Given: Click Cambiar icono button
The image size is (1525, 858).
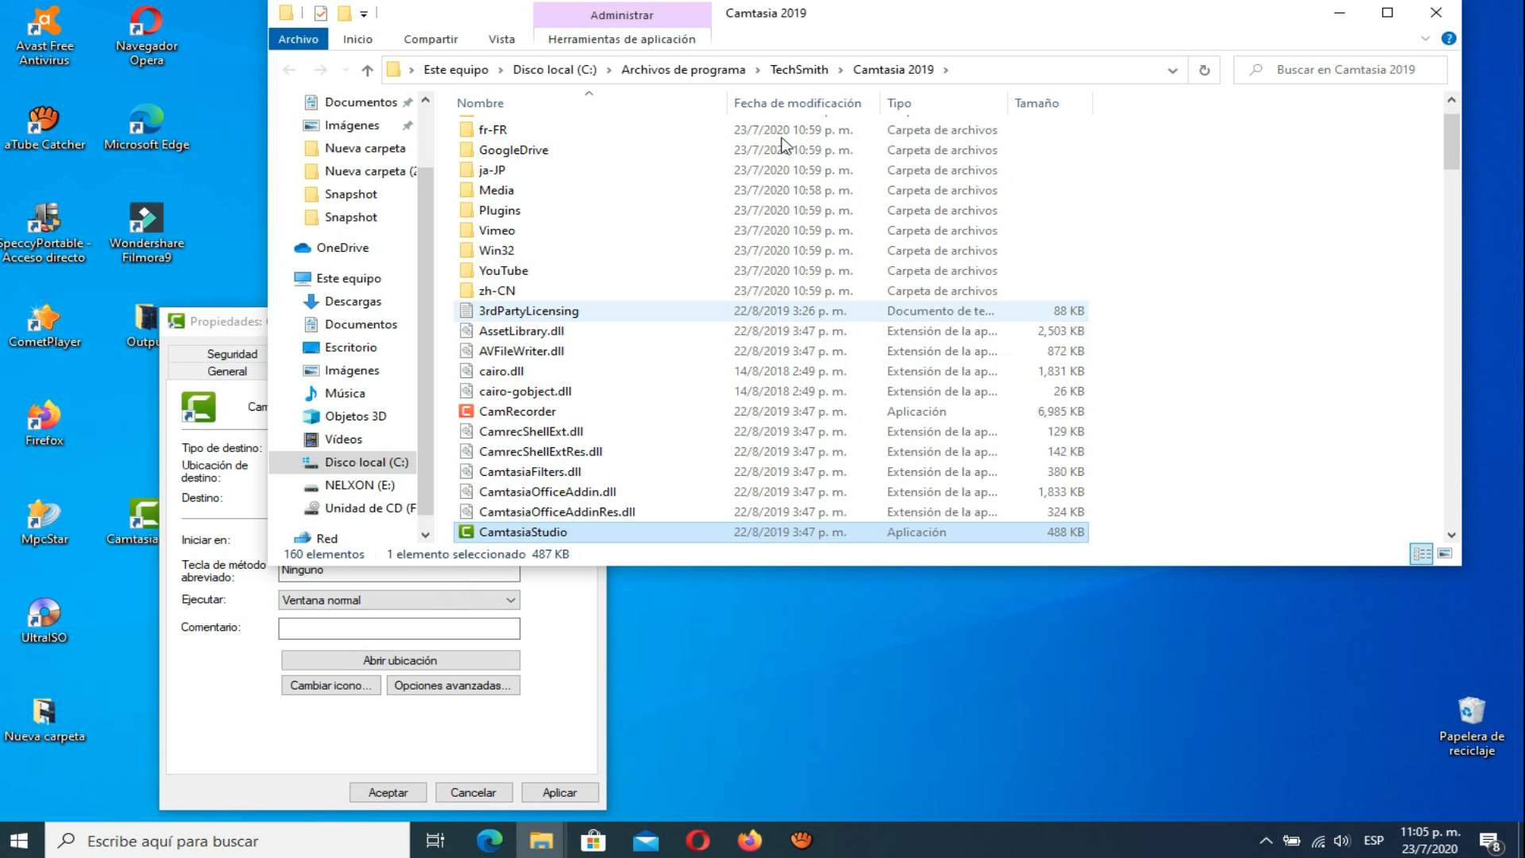Looking at the screenshot, I should click(330, 686).
